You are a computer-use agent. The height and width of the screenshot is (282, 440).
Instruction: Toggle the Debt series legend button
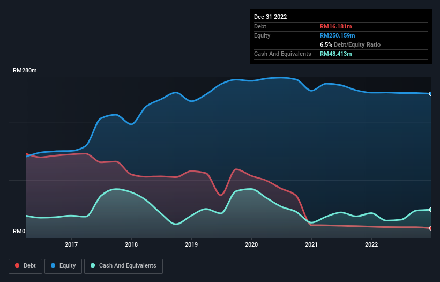coord(26,266)
